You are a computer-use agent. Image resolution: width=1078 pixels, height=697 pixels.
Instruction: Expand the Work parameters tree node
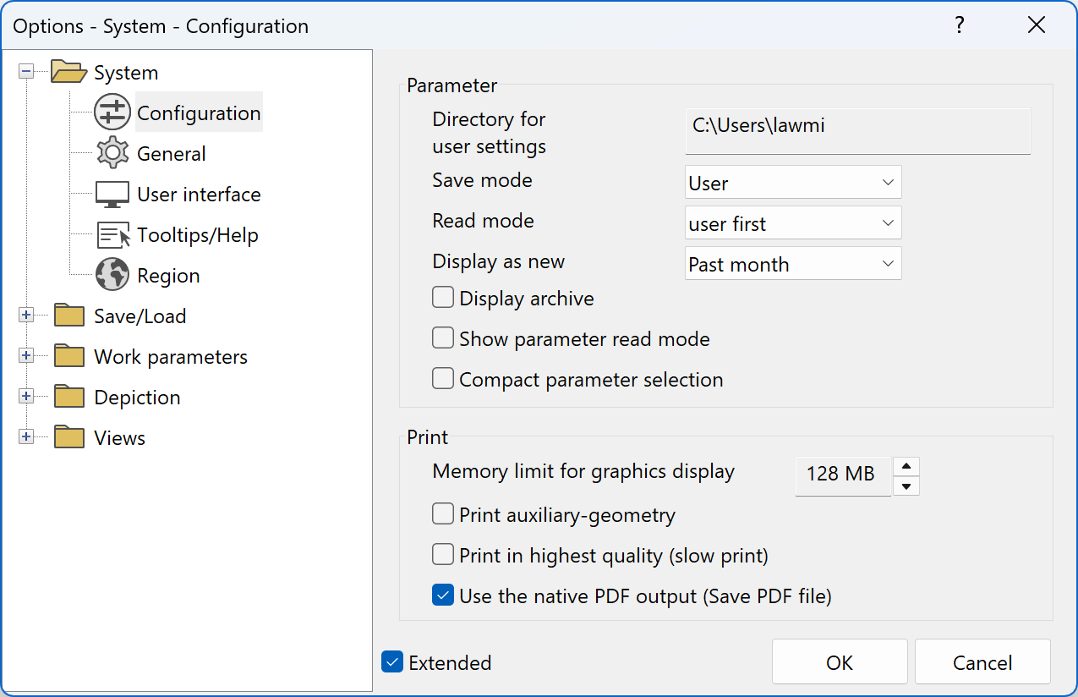pos(26,356)
